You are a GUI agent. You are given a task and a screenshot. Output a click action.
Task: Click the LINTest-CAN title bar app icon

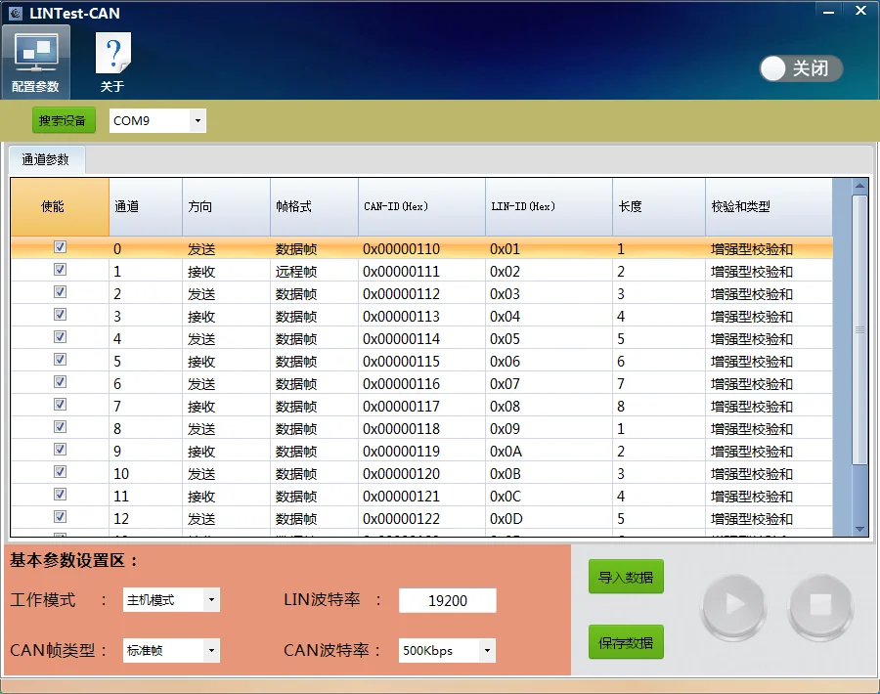click(x=16, y=14)
